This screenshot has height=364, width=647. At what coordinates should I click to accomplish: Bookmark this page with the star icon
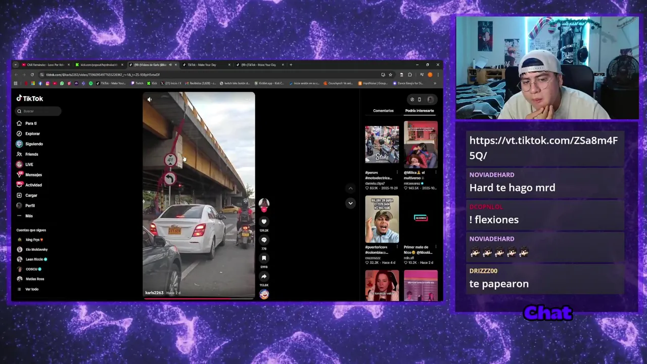390,75
